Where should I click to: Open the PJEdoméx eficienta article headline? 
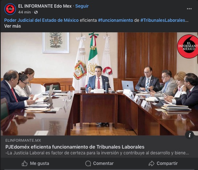(x=75, y=147)
